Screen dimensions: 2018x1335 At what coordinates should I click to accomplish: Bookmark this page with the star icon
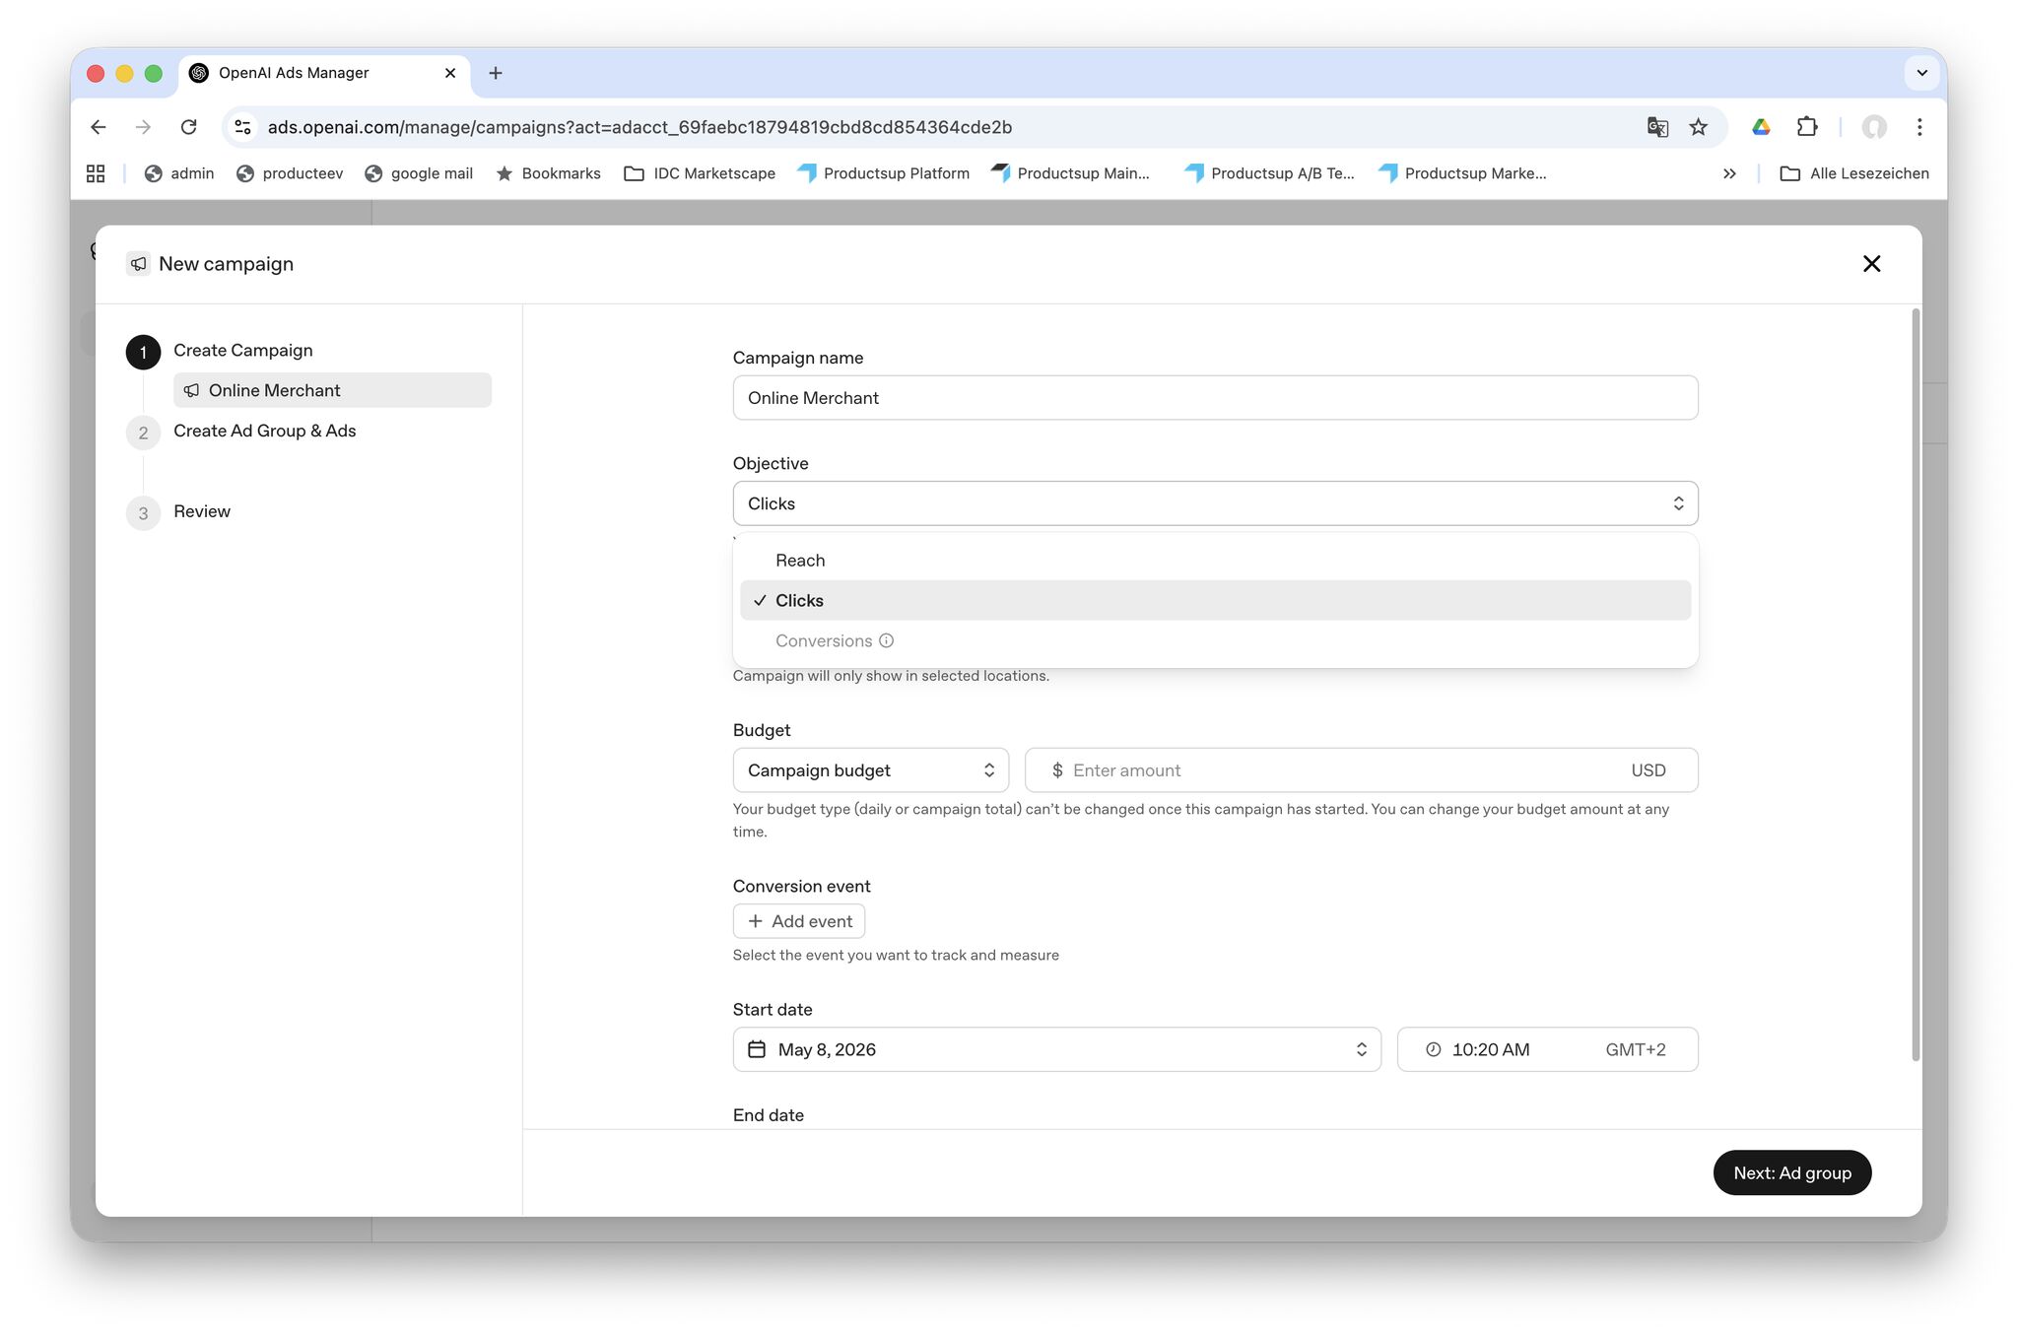tap(1698, 127)
